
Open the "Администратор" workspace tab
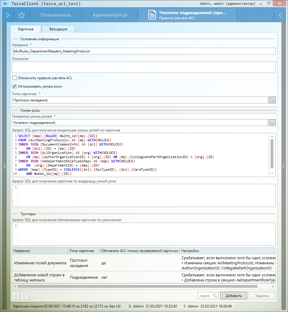tap(110, 15)
